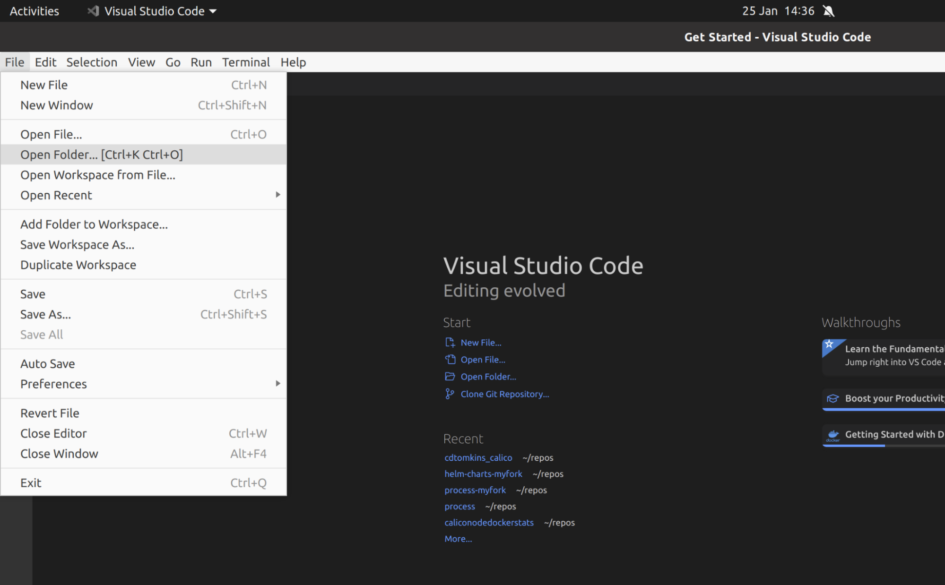Open the View menu
Screen dimensions: 945x585
tap(141, 62)
